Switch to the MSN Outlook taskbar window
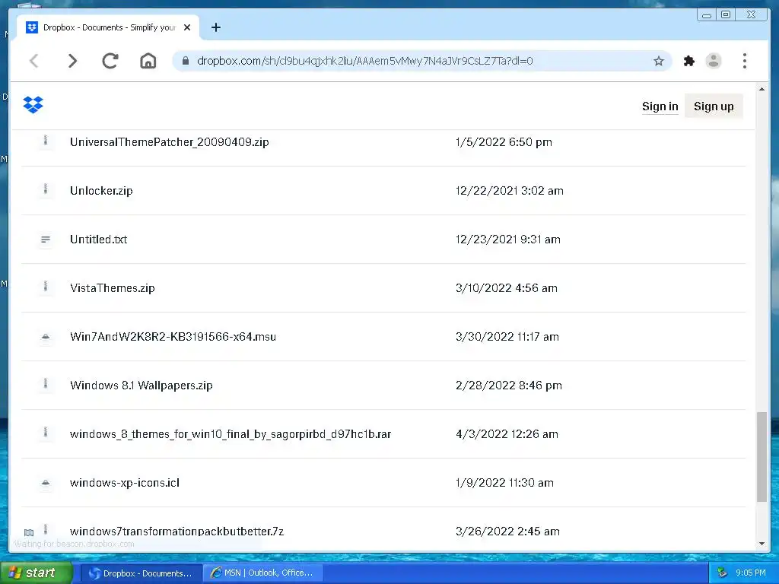Viewport: 779px width, 584px height. coord(263,573)
